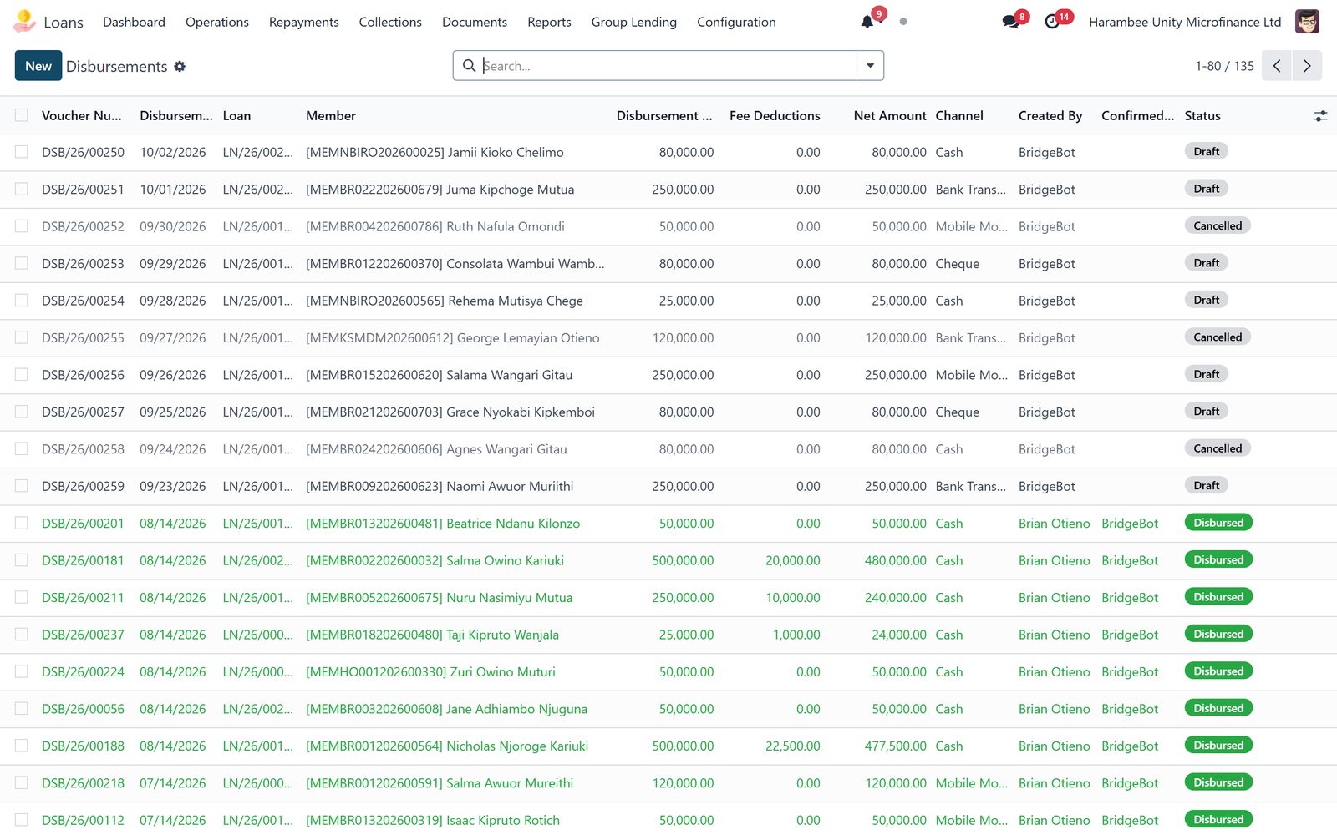1337x835 pixels.
Task: Sort by Net Amount column header
Action: [x=890, y=116]
